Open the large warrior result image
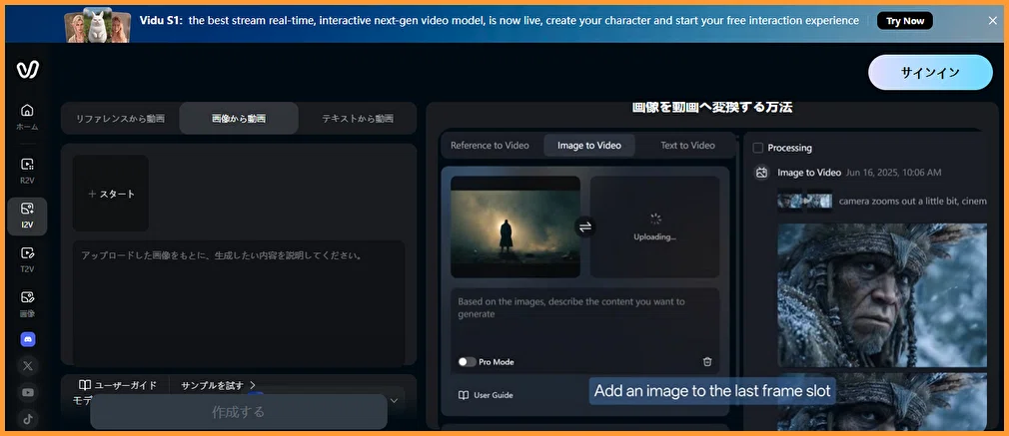 (x=882, y=295)
